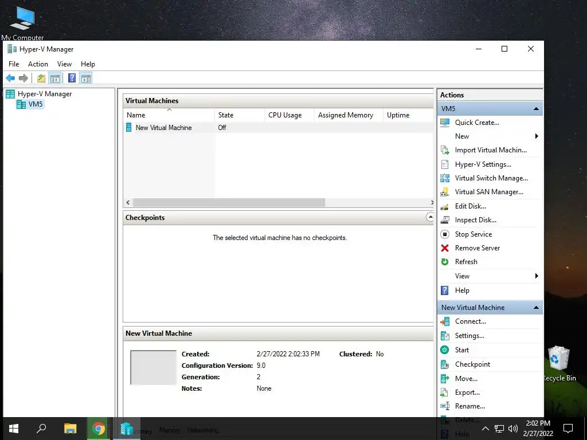This screenshot has width=587, height=440.
Task: Click the Checkpoint icon in Actions
Action: 445,364
